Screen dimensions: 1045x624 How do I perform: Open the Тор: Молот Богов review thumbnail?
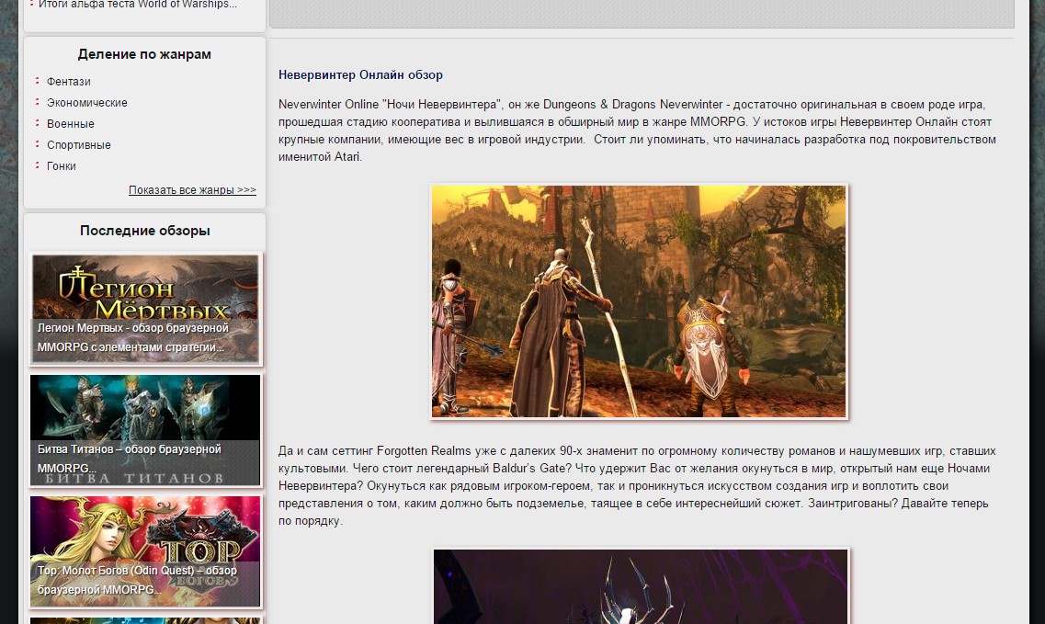[145, 551]
